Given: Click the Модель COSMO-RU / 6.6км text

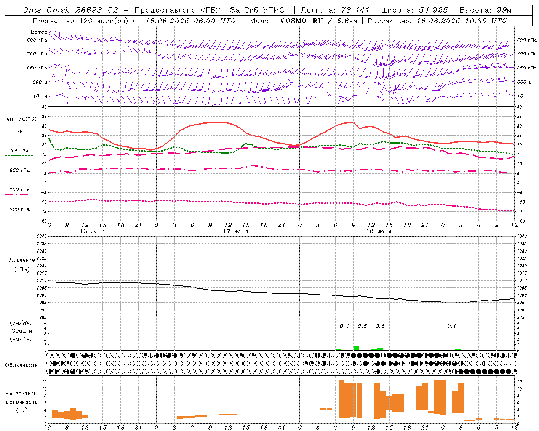Looking at the screenshot, I should coord(303,21).
